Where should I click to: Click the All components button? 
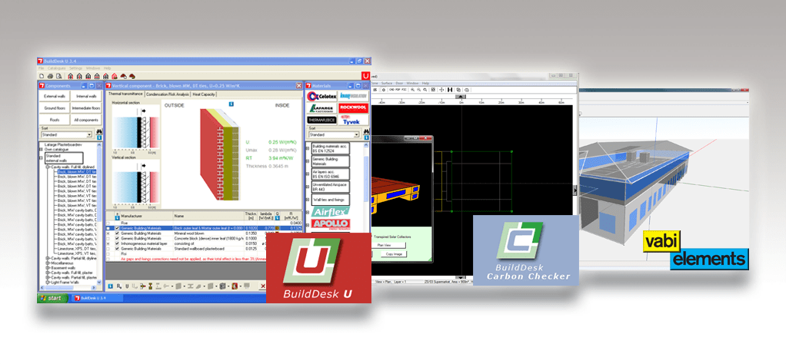pos(86,120)
